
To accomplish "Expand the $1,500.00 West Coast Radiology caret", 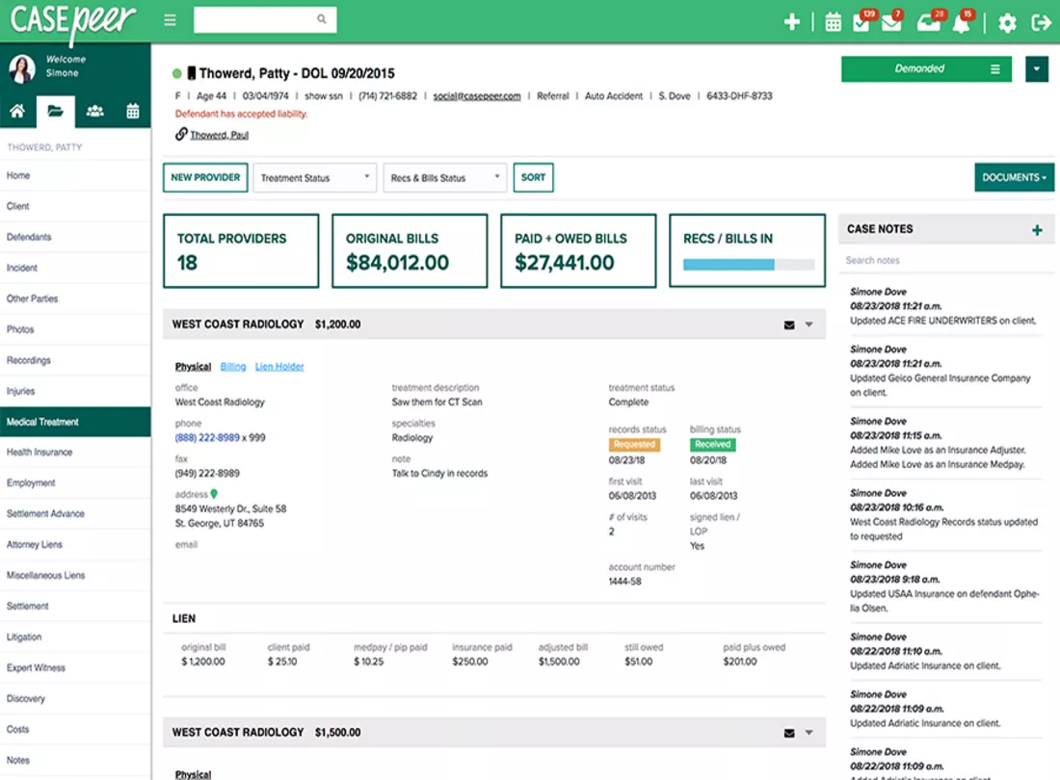I will (808, 733).
